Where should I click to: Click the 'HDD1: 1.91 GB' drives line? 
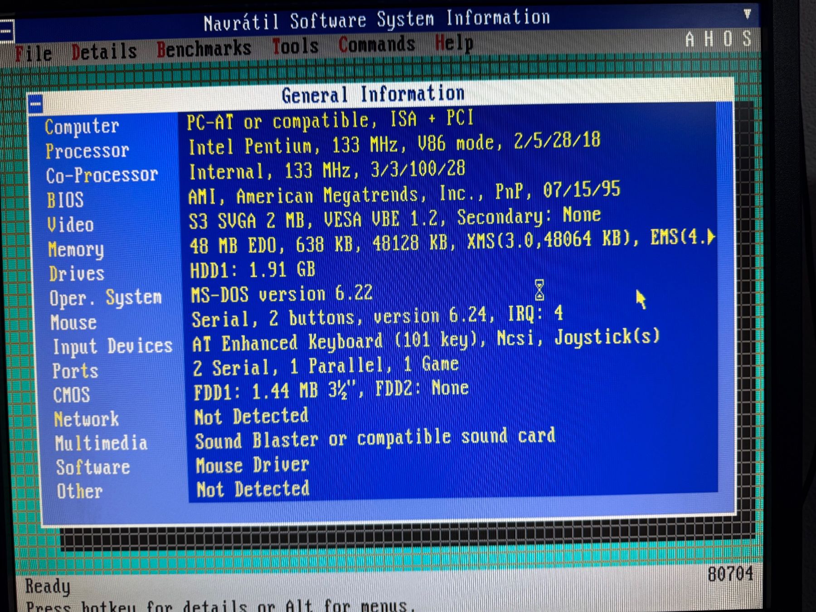pos(253,269)
